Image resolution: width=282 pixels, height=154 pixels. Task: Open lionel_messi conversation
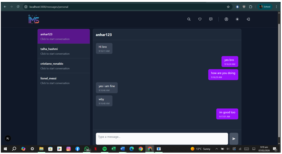click(x=64, y=81)
